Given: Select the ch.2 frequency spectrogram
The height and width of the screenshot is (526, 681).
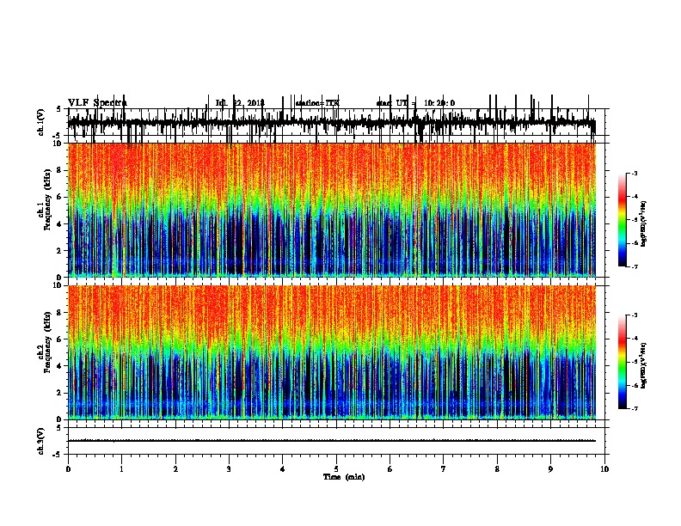Looking at the screenshot, I should click(332, 352).
